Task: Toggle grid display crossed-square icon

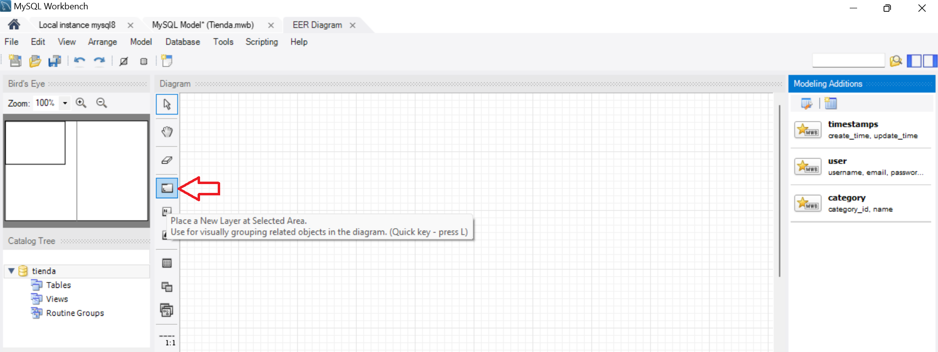Action: (124, 61)
